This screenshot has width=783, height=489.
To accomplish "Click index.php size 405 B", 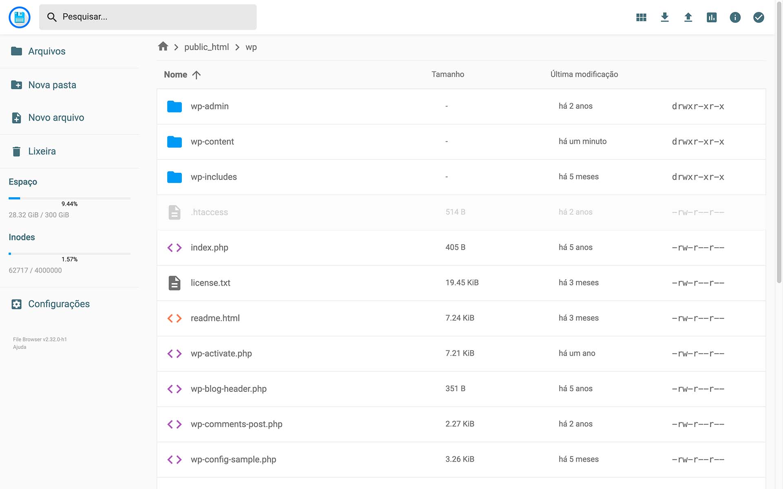I will coord(455,247).
